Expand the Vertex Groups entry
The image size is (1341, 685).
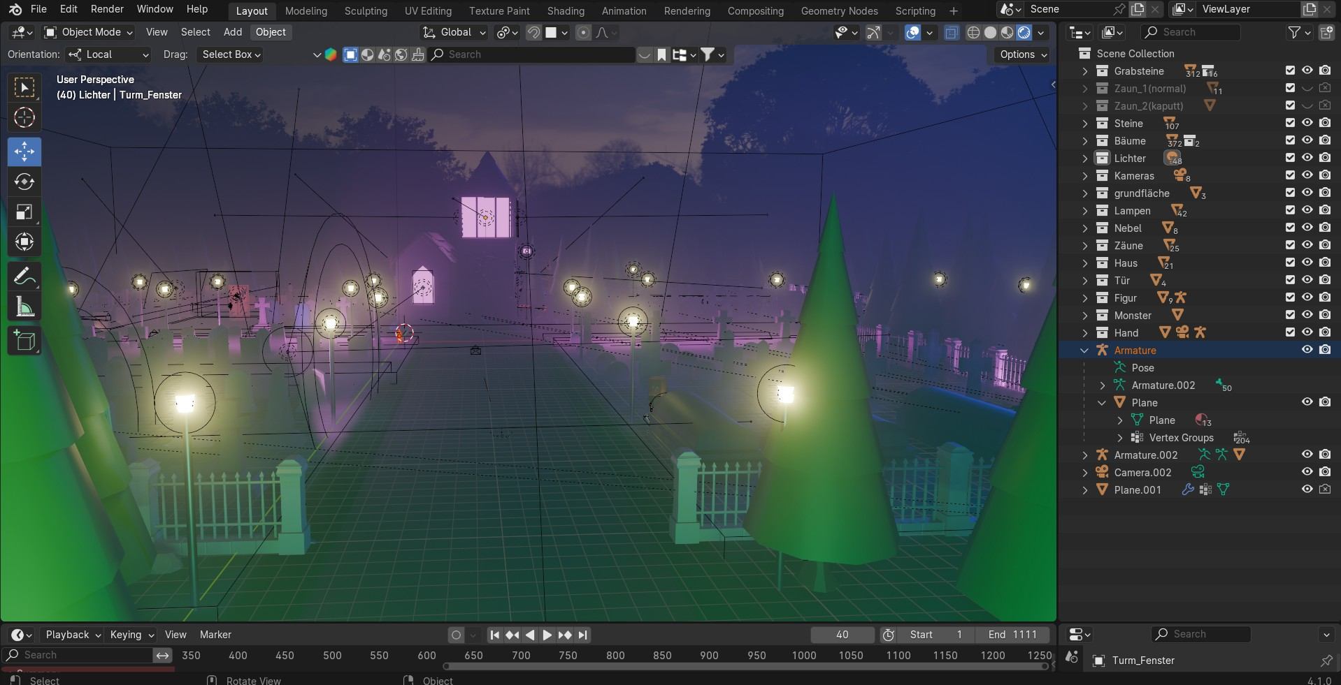(1120, 438)
